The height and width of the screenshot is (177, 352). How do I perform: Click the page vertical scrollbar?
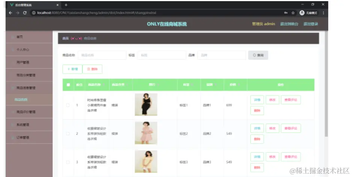click(326, 83)
